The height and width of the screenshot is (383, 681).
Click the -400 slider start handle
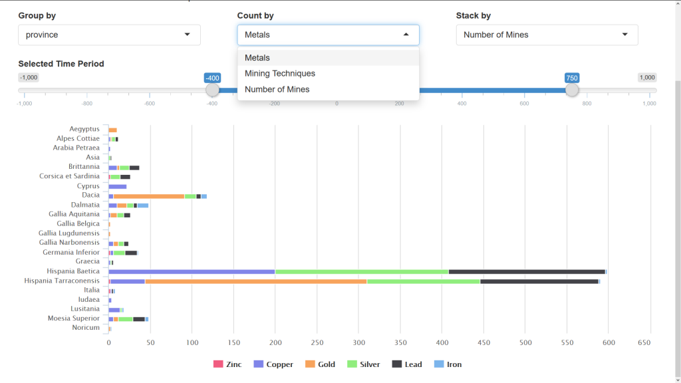pyautogui.click(x=212, y=90)
